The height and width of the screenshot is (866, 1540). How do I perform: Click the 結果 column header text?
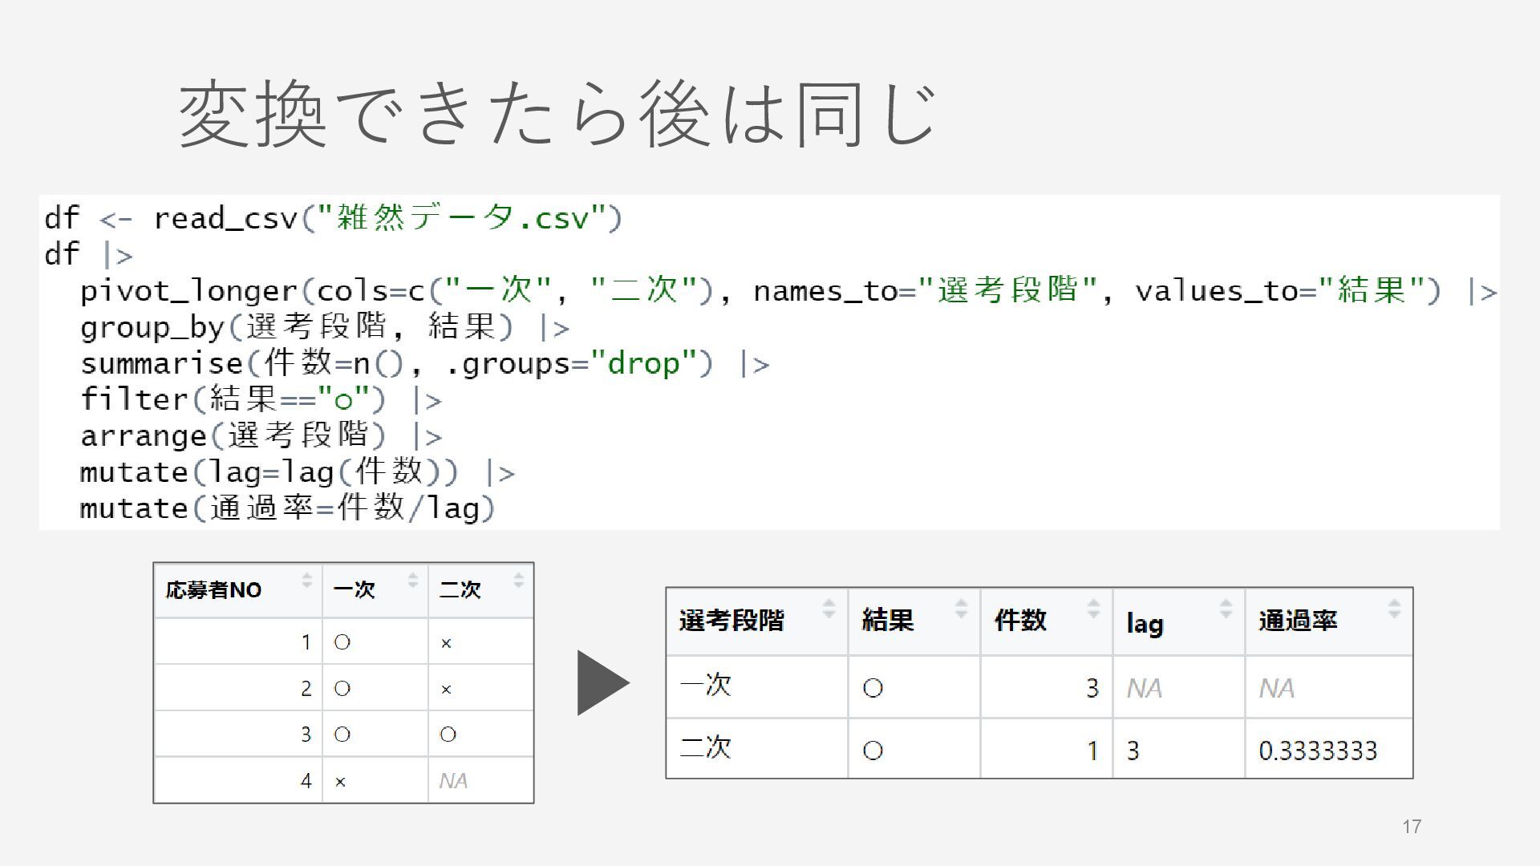pos(888,620)
